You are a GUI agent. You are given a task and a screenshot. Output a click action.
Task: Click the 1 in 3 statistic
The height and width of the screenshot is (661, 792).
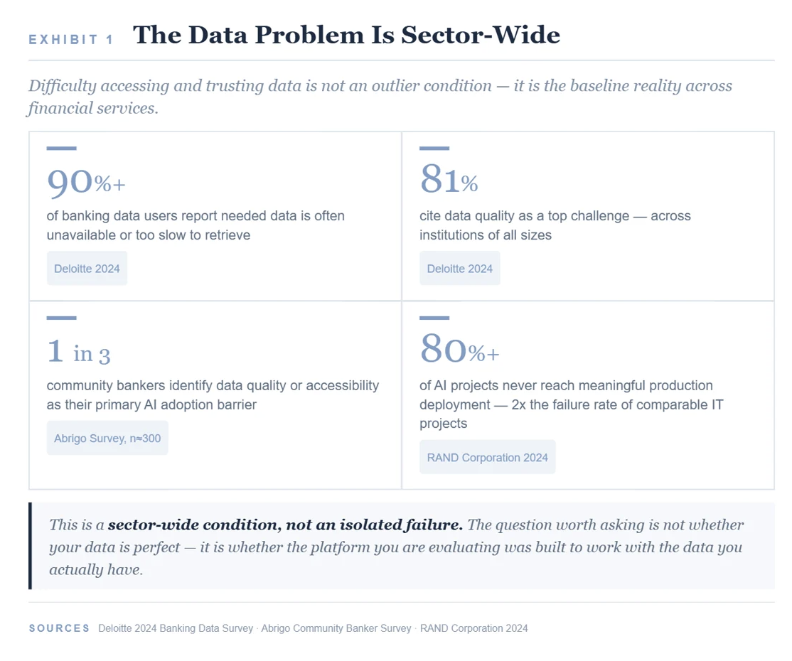[x=78, y=351]
